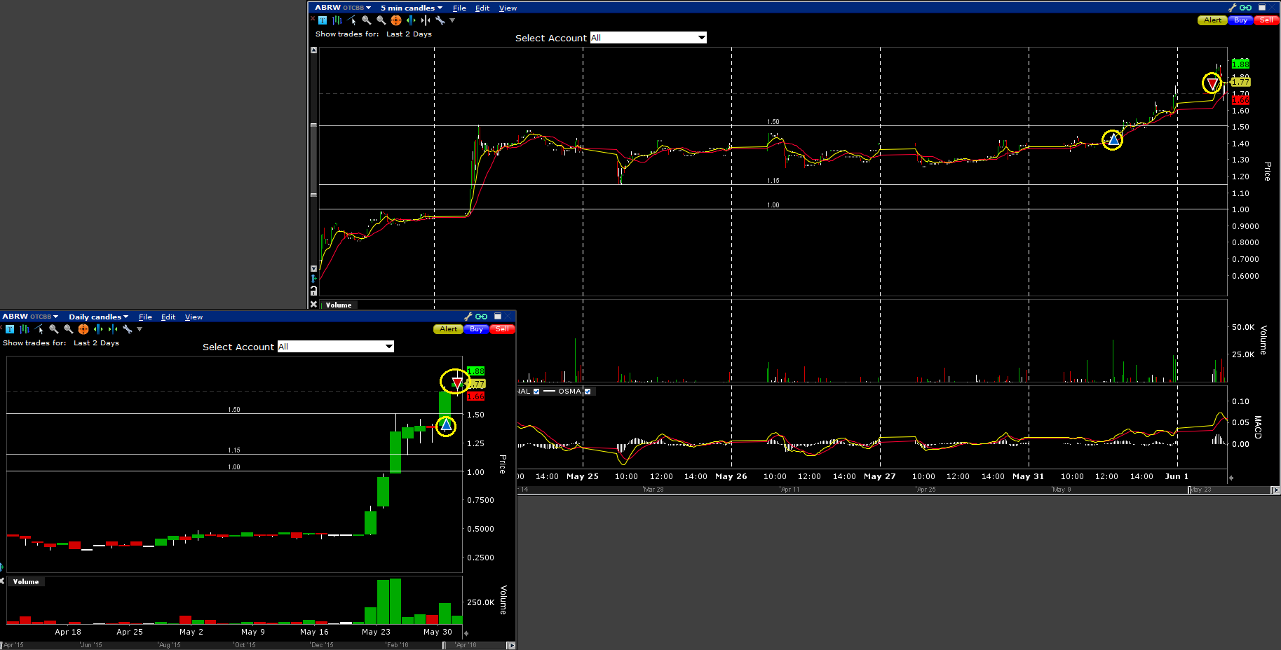The width and height of the screenshot is (1281, 650).
Task: Select the trendline drawing tool in Daily chart
Action: tap(39, 329)
